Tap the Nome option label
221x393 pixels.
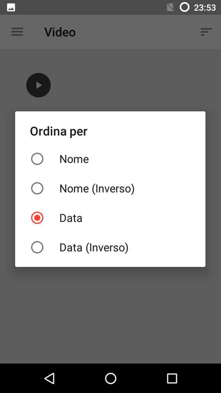click(74, 159)
